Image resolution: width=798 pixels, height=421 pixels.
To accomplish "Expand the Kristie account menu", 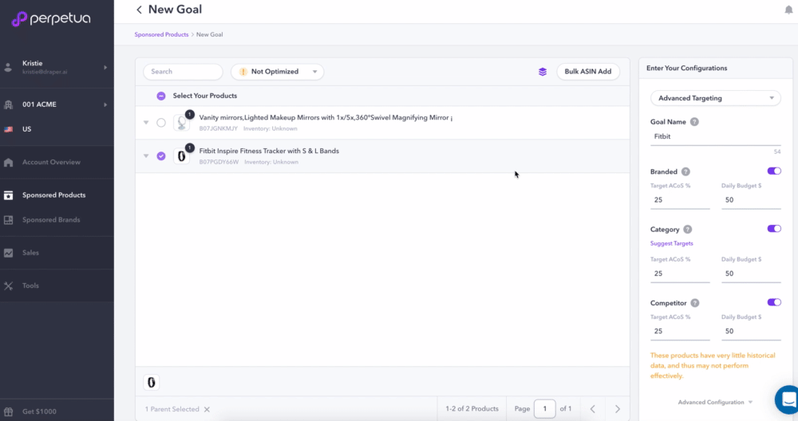I will [x=105, y=67].
